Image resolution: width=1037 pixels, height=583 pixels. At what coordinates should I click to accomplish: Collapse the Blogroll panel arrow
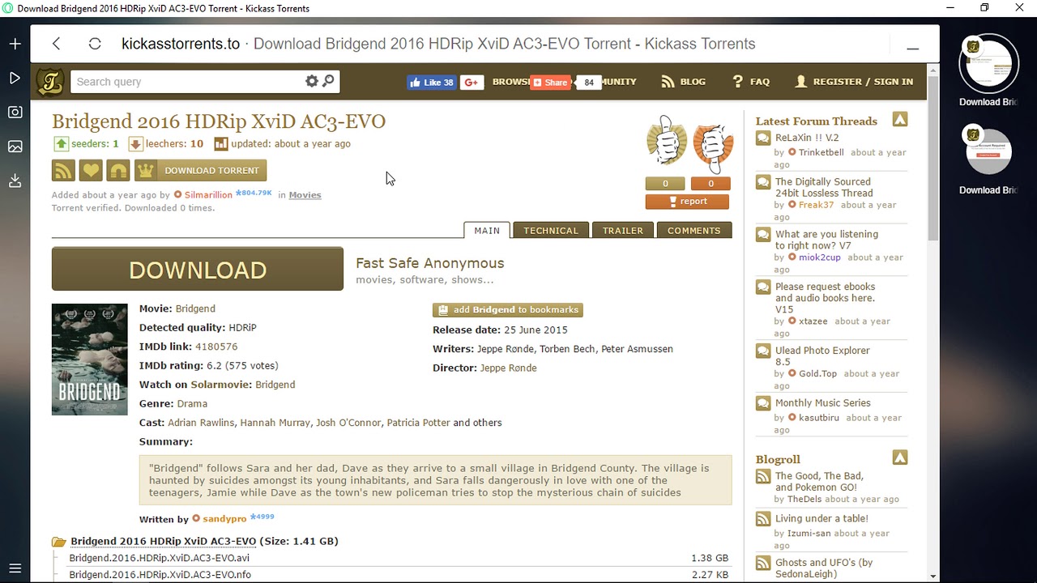(900, 457)
